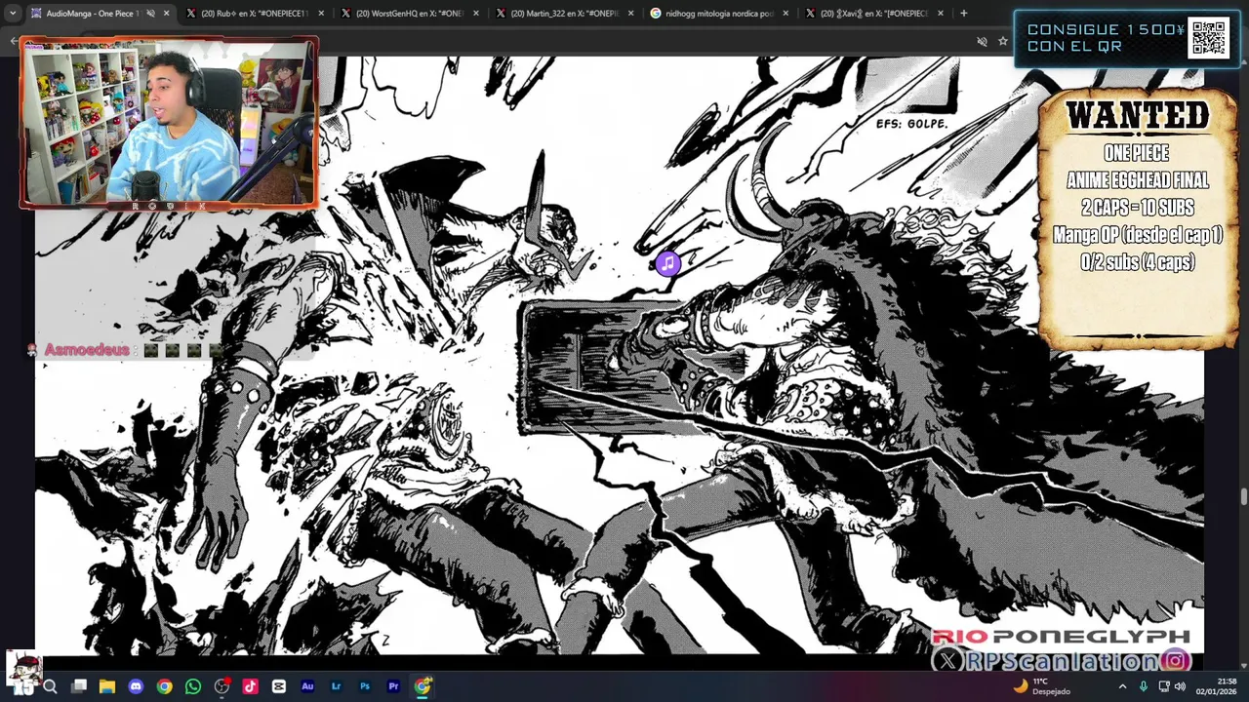Close the WorstGenHQ tab
Image resolution: width=1249 pixels, height=702 pixels.
[476, 14]
